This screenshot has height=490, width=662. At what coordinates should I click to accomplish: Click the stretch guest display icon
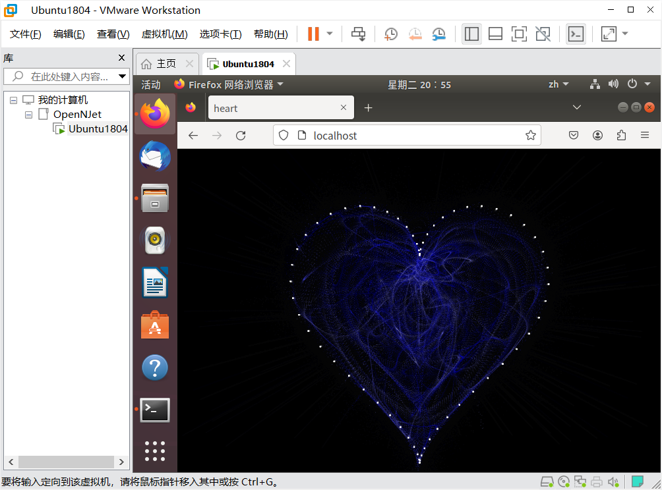click(x=609, y=34)
